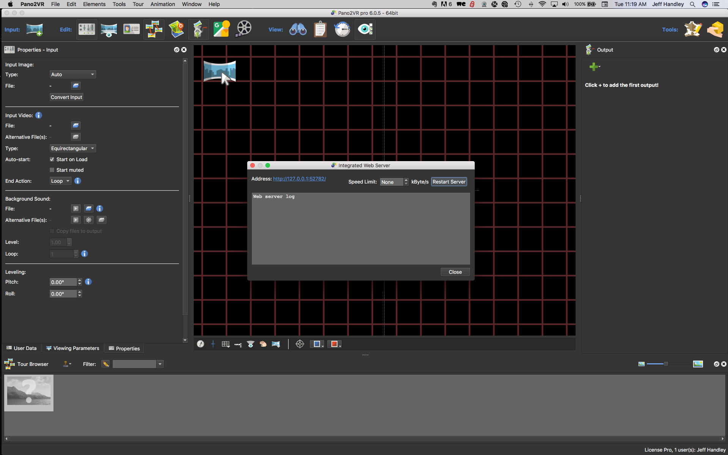Toggle Start on Load checkbox

click(x=51, y=159)
